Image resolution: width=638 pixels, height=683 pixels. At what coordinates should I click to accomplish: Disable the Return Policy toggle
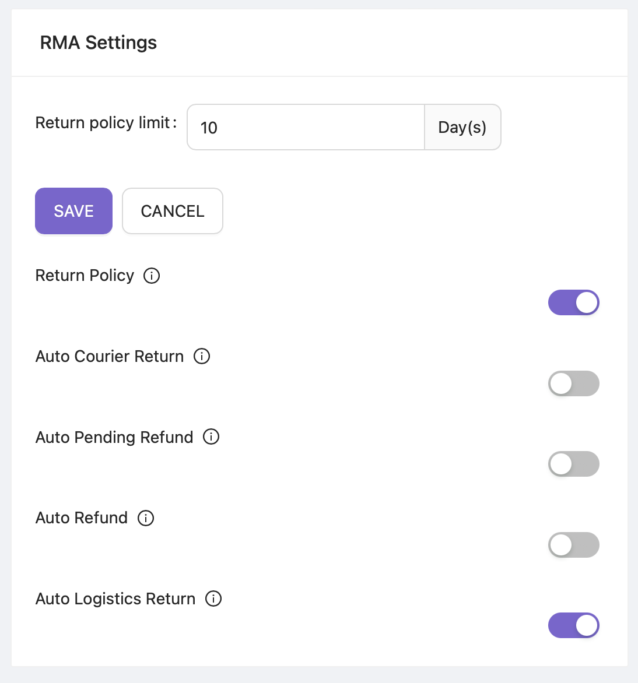[x=574, y=302]
